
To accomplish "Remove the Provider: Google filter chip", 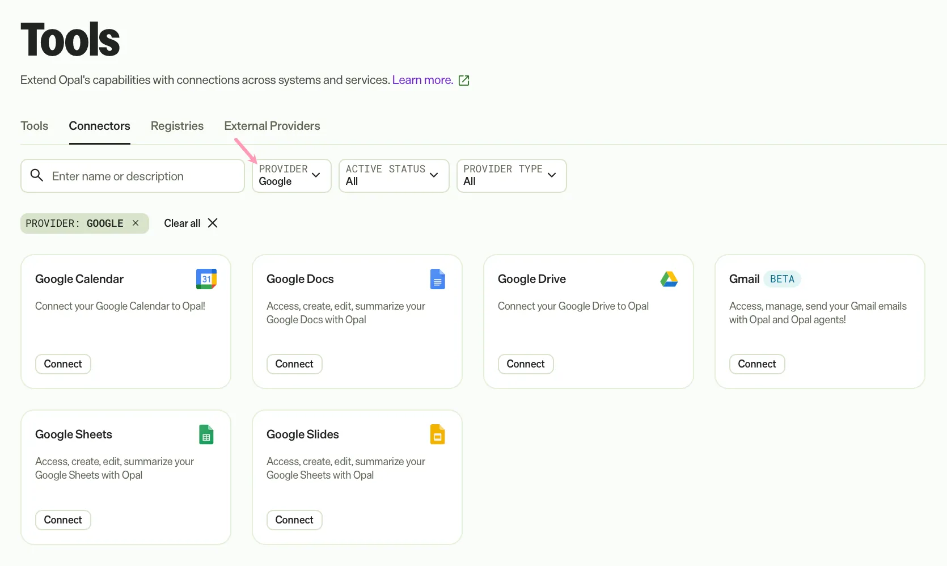I will coord(136,223).
